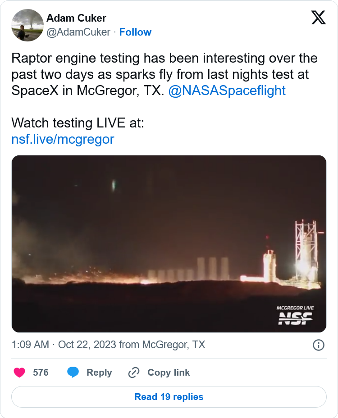The image size is (338, 418).
Task: Open the 1:09 AM Oct 22, 2023 timestamp
Action: 64,345
